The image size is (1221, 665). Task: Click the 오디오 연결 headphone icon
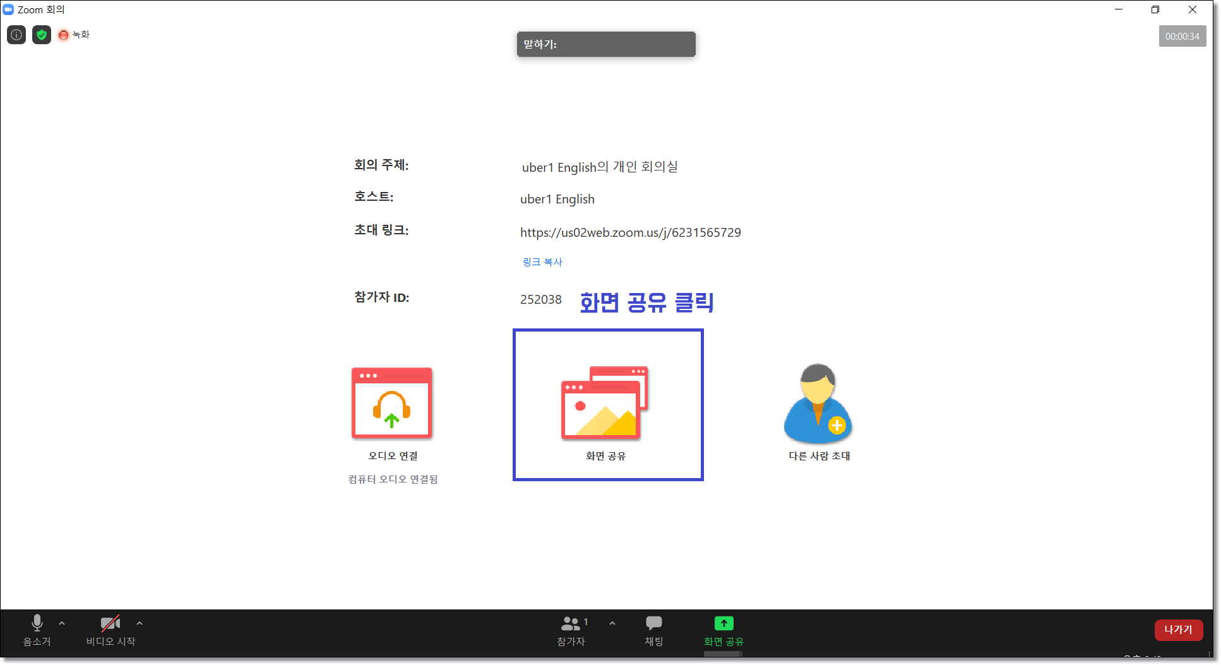[392, 403]
